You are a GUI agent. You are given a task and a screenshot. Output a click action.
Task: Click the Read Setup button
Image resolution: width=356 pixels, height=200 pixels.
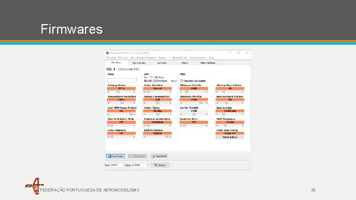point(116,156)
